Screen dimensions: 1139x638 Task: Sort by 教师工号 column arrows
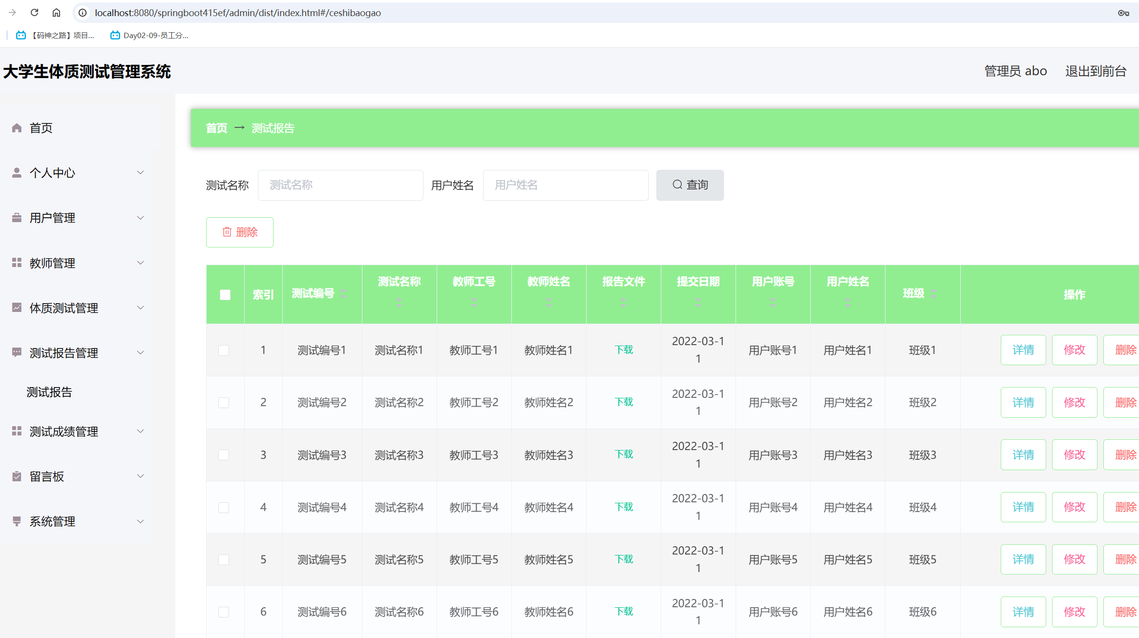[x=474, y=302]
